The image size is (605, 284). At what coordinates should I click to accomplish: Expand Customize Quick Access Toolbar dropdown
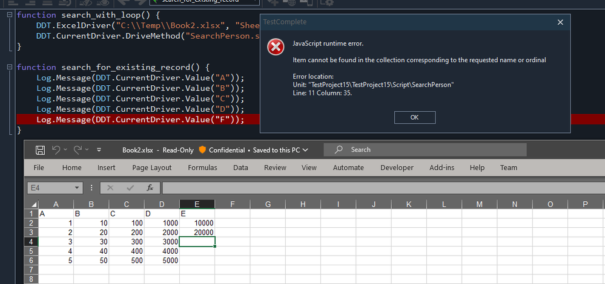click(99, 150)
